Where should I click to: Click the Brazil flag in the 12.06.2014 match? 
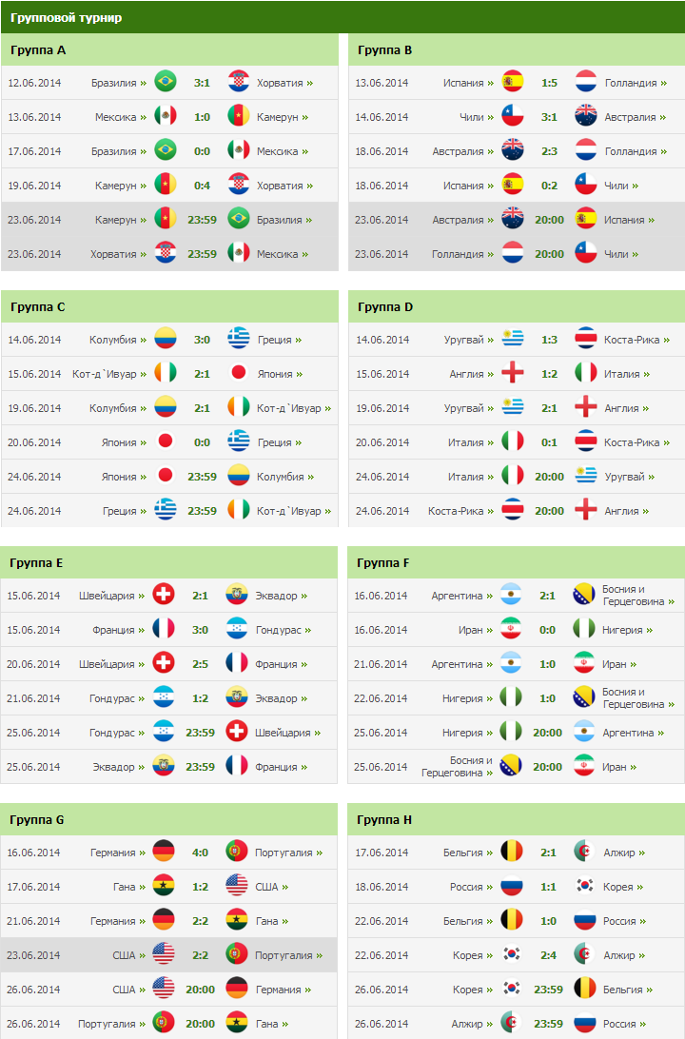tap(165, 82)
